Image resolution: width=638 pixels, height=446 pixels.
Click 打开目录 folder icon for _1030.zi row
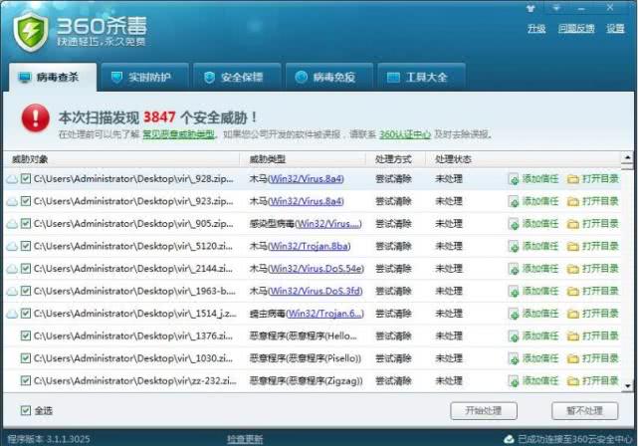click(573, 358)
